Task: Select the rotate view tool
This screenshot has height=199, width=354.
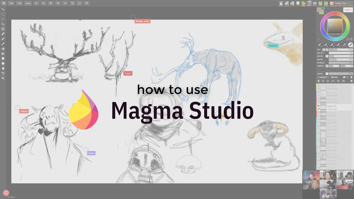Action: [3, 73]
